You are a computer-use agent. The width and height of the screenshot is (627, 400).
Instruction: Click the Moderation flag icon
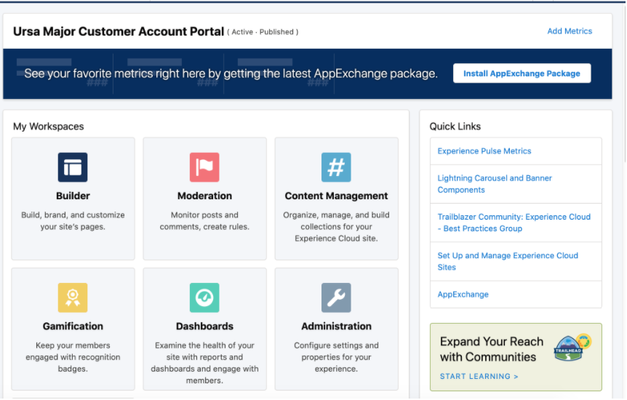tap(204, 167)
